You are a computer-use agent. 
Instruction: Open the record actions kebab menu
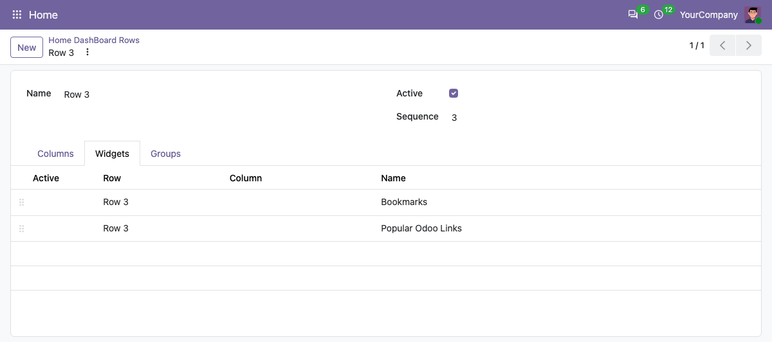[87, 52]
